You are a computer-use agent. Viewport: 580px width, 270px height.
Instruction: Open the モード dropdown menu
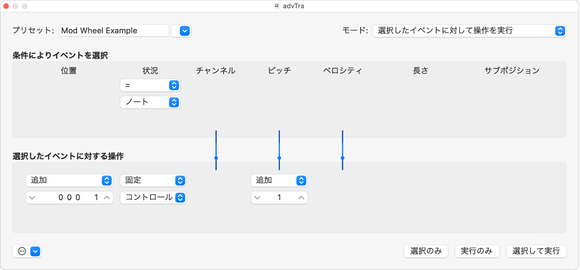(469, 31)
